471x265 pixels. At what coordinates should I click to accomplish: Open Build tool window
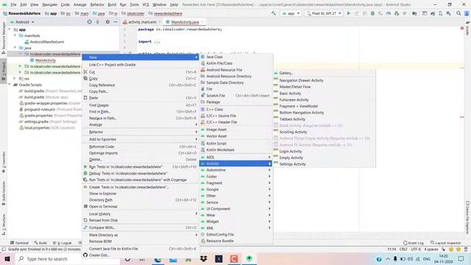tap(40, 243)
